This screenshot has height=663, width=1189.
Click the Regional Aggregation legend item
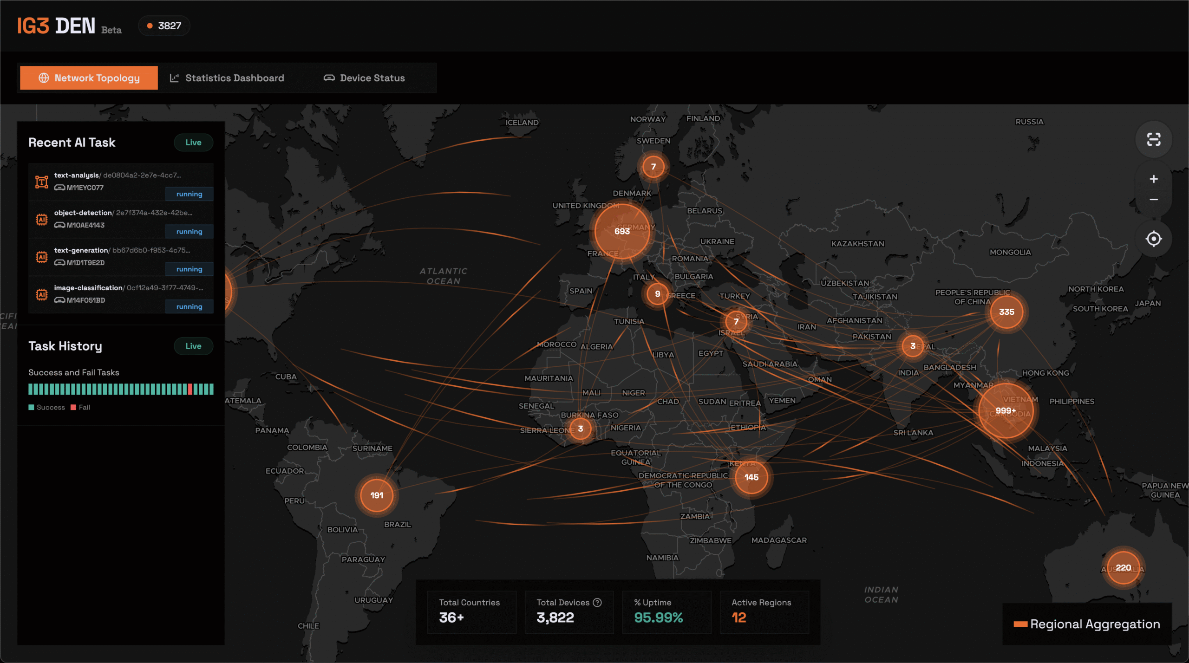click(x=1087, y=624)
